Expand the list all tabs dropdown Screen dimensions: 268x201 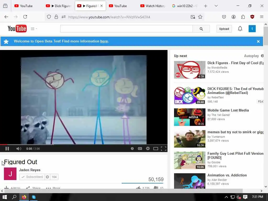pyautogui.click(x=216, y=6)
